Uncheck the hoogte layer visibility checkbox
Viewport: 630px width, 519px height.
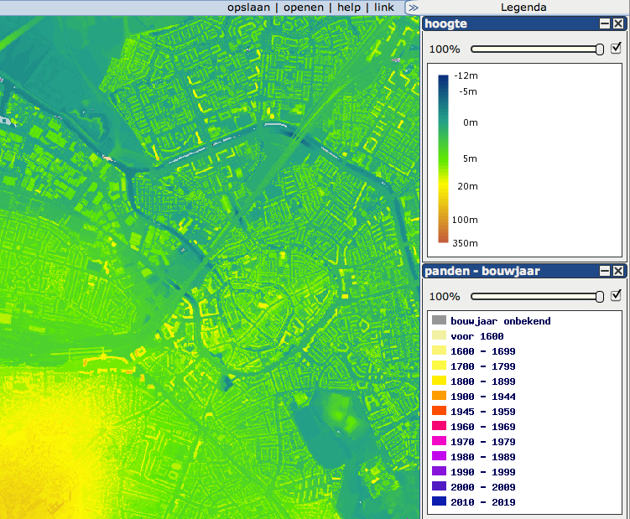click(x=616, y=49)
